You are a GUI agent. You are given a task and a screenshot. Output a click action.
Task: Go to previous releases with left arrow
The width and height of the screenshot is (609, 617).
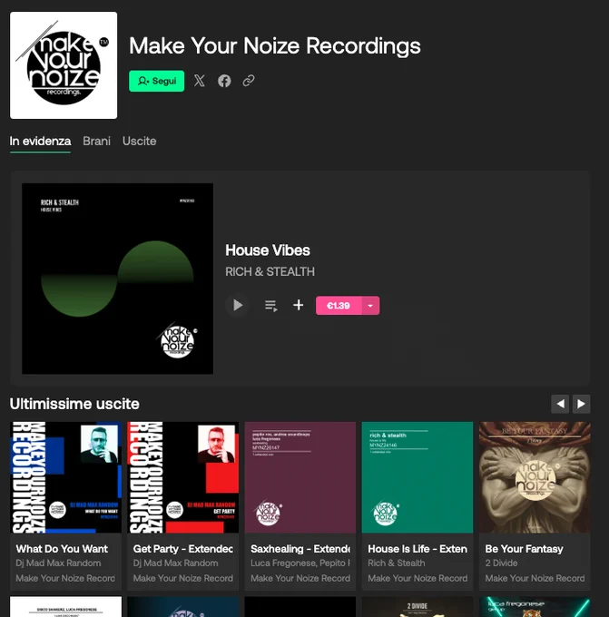click(x=560, y=404)
